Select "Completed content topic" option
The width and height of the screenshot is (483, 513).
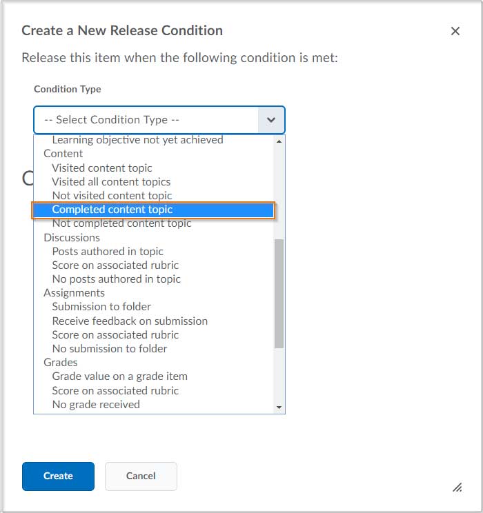[x=112, y=210]
